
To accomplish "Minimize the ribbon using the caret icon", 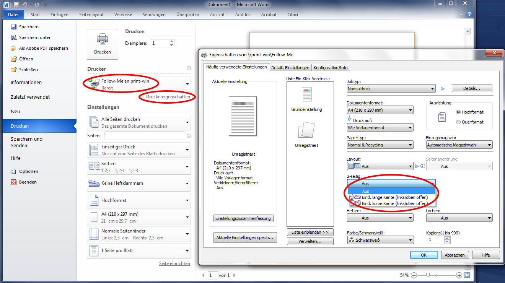I will pyautogui.click(x=460, y=15).
